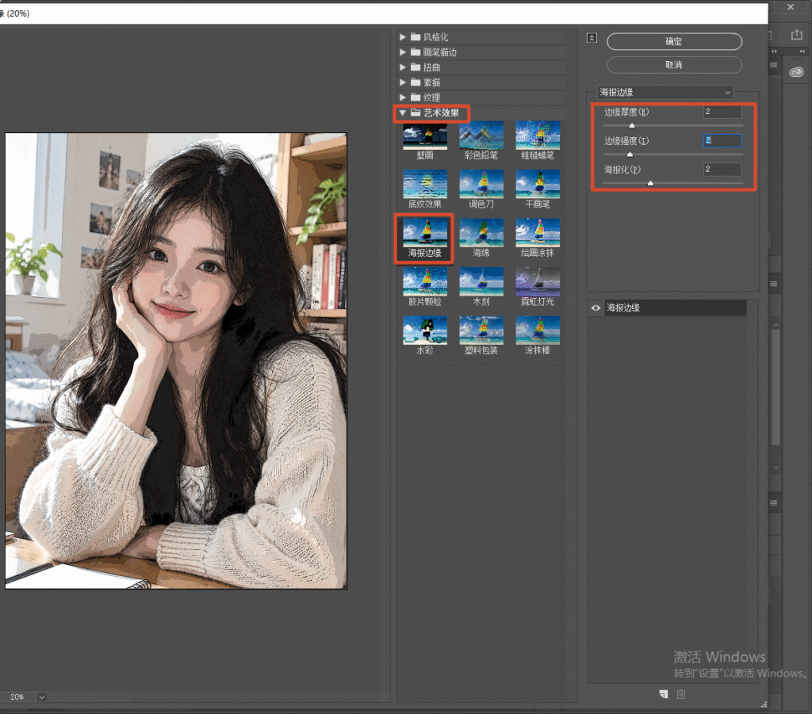The image size is (812, 714).
Task: Open the share icon in Photoshop window
Action: [x=796, y=35]
